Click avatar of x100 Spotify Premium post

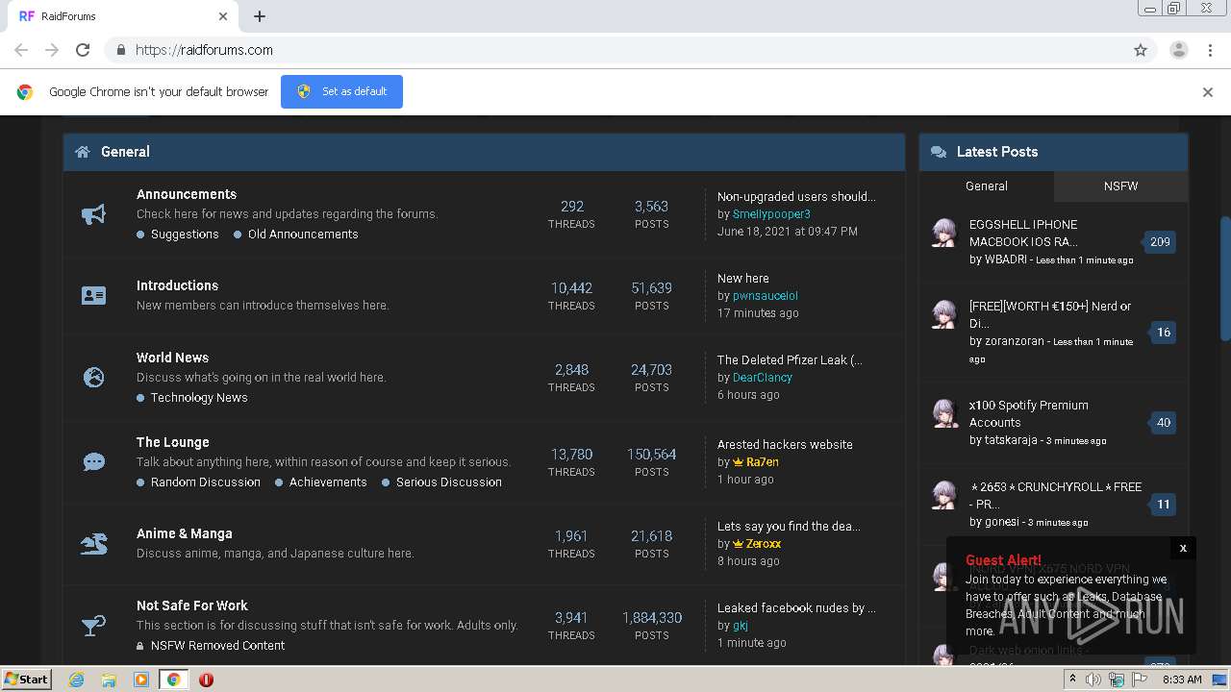pyautogui.click(x=945, y=413)
